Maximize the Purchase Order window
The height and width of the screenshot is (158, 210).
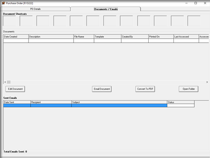pos(196,3)
